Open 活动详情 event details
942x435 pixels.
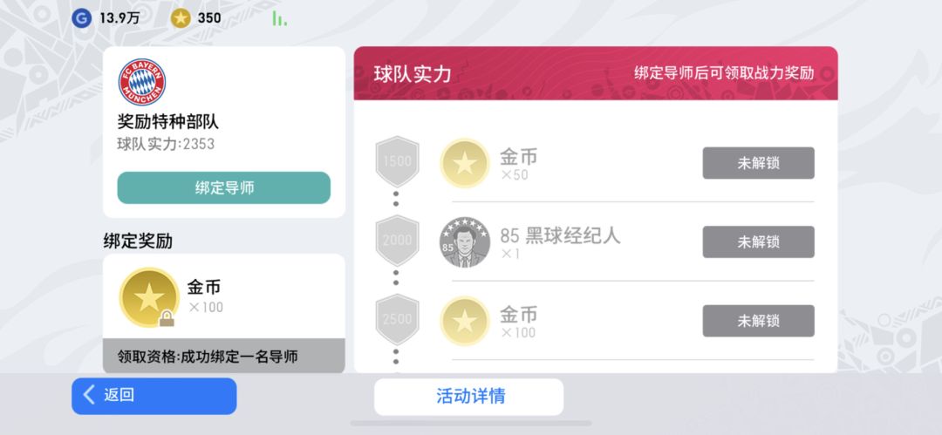[469, 396]
